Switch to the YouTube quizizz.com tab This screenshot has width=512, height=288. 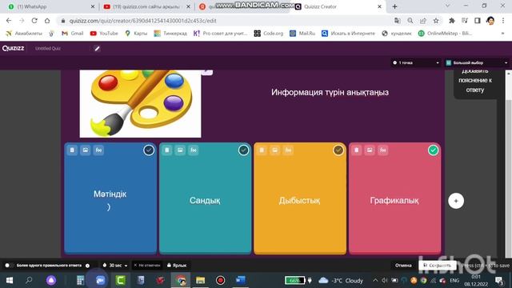pyautogui.click(x=146, y=6)
